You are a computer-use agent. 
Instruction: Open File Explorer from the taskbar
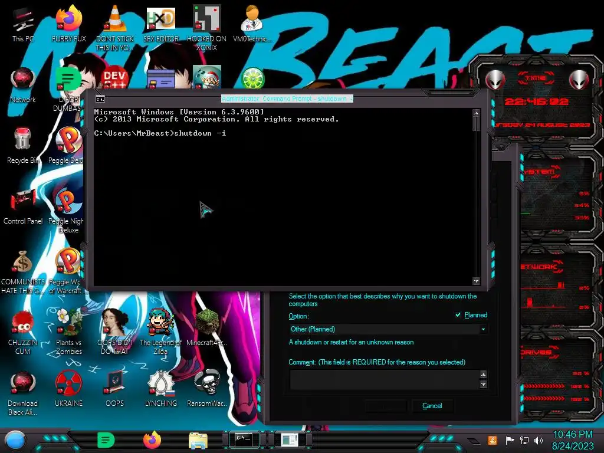click(198, 440)
